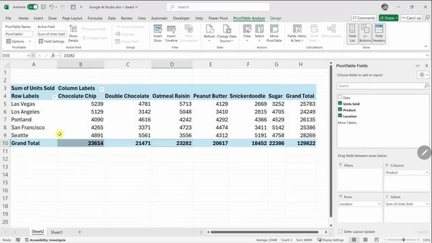
Task: Click the Undo icon
Action: (51, 7)
